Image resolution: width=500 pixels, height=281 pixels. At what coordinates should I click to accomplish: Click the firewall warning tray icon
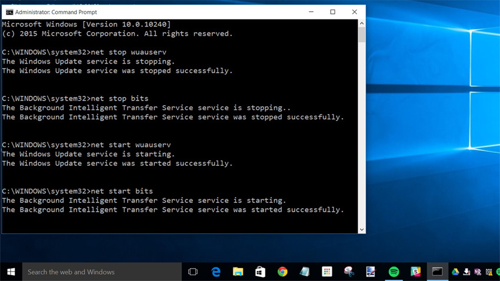489,272
